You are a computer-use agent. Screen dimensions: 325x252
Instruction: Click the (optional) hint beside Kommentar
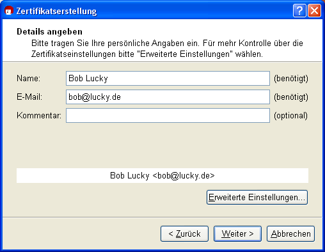(290, 116)
